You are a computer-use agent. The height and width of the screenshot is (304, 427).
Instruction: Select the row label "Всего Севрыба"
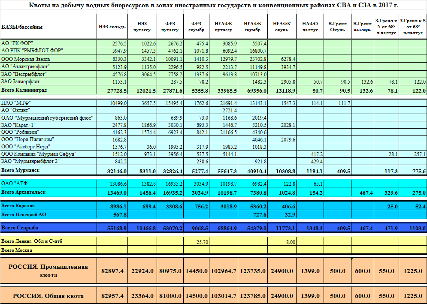48,228
